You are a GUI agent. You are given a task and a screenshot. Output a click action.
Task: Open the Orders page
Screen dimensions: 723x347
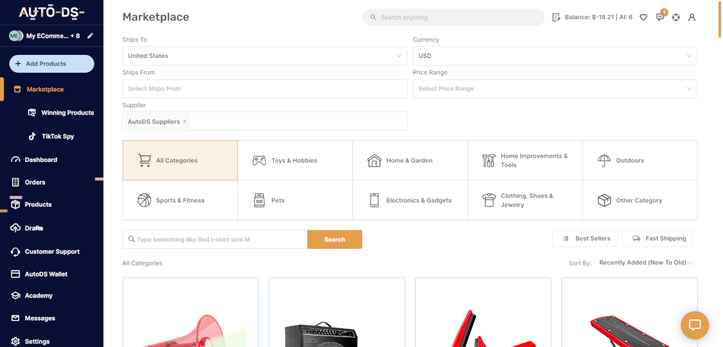point(28,182)
